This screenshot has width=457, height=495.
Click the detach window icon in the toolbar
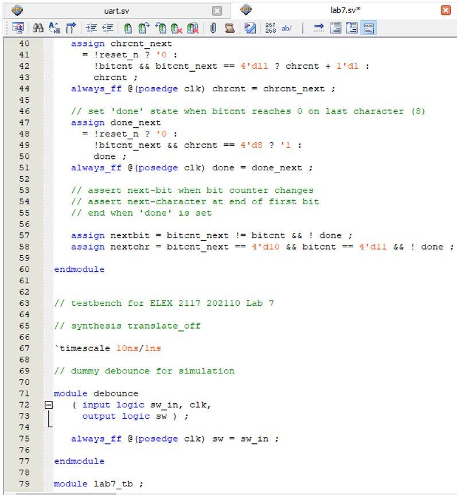click(x=18, y=28)
